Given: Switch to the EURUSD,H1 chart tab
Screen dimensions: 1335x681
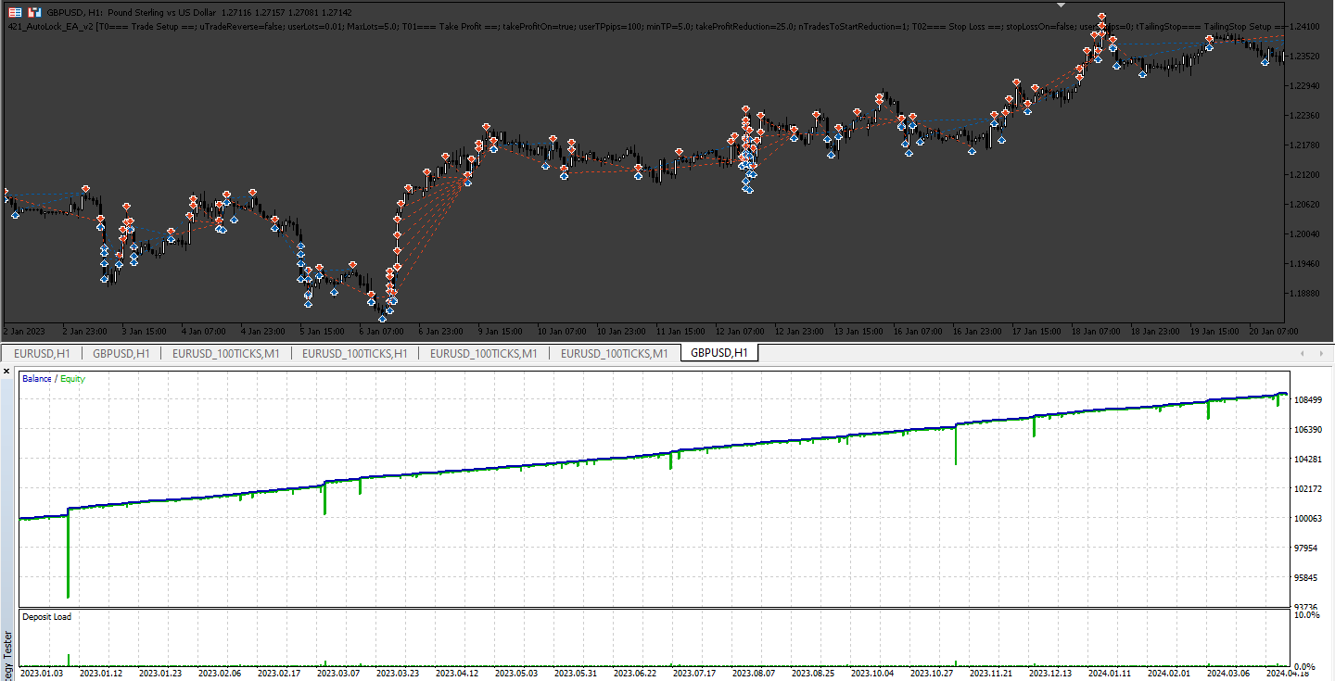Looking at the screenshot, I should tap(41, 353).
